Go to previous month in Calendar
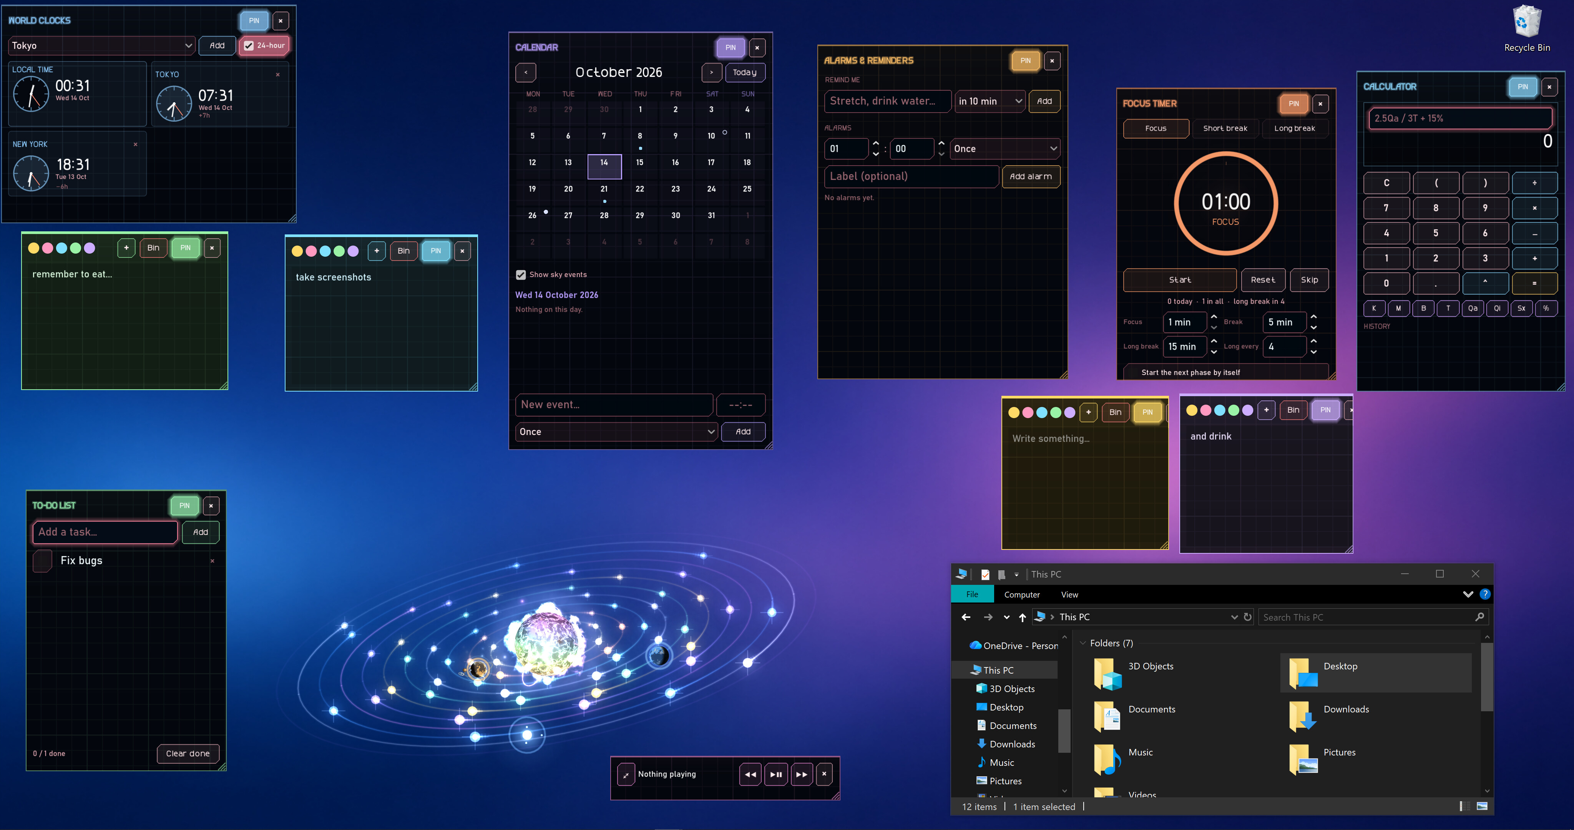The width and height of the screenshot is (1574, 830). coord(525,72)
